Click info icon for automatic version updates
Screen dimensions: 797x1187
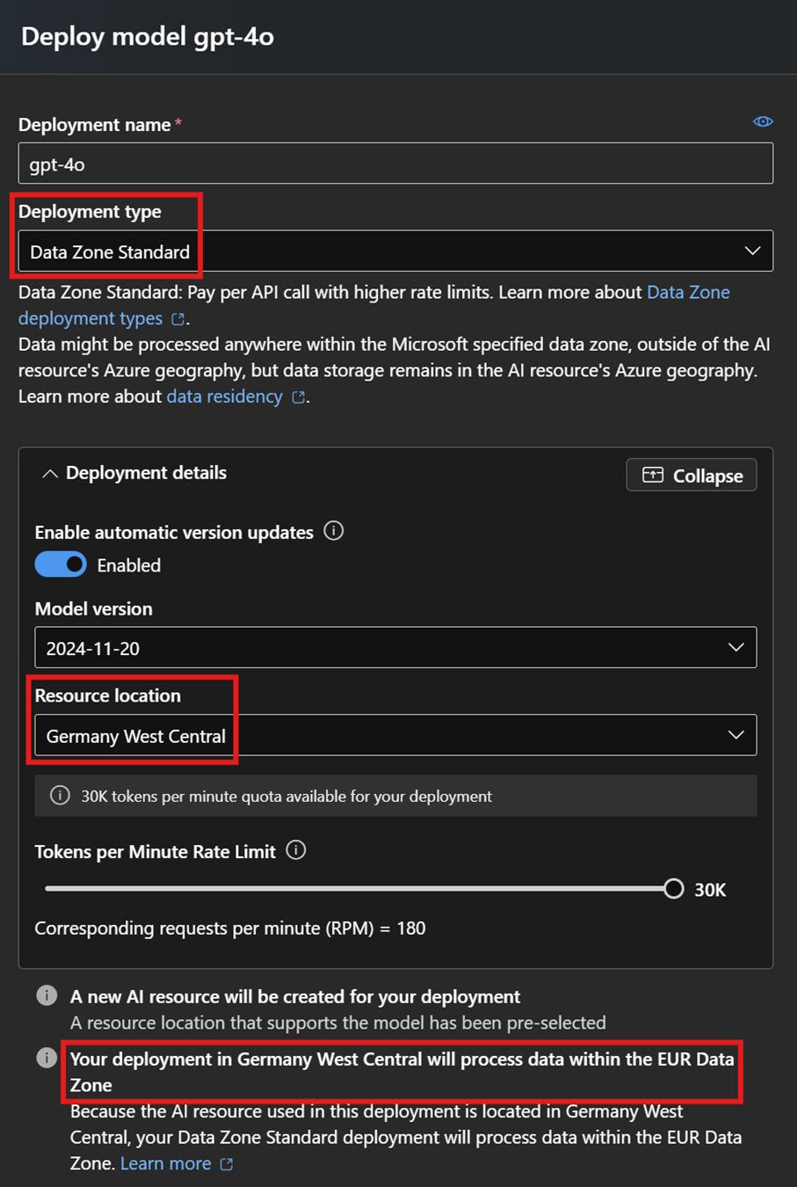point(334,531)
